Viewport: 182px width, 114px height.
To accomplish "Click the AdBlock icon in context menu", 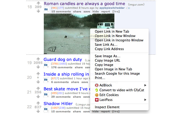I will pos(97,85).
